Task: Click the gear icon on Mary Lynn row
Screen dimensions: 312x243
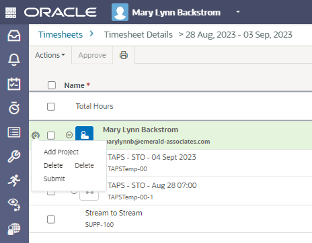Action: click(36, 135)
